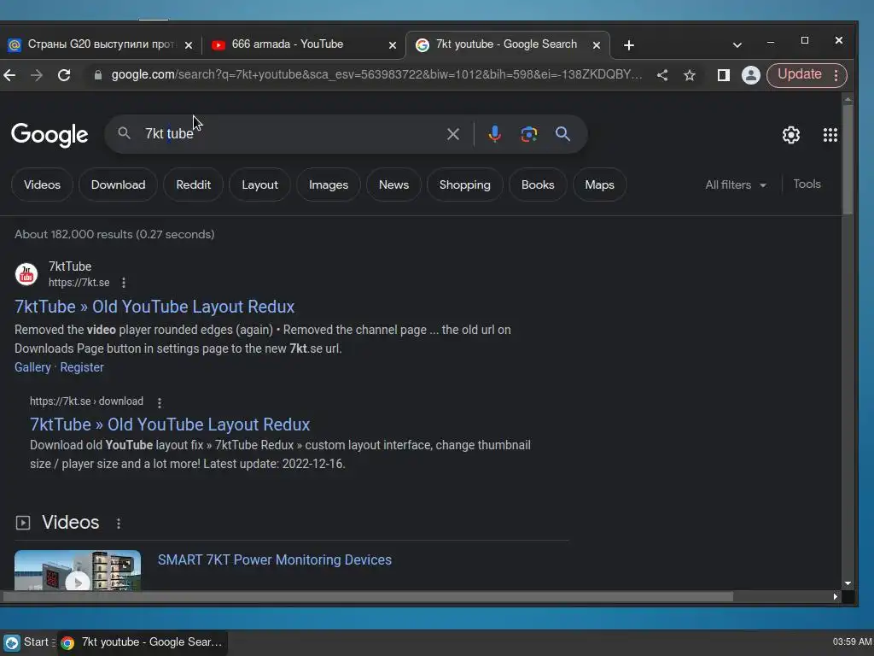The width and height of the screenshot is (874, 656).
Task: Select the News filter chip
Action: pyautogui.click(x=393, y=184)
